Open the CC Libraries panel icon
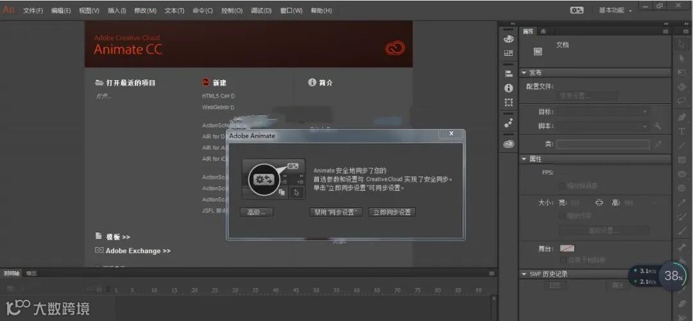 point(509,144)
